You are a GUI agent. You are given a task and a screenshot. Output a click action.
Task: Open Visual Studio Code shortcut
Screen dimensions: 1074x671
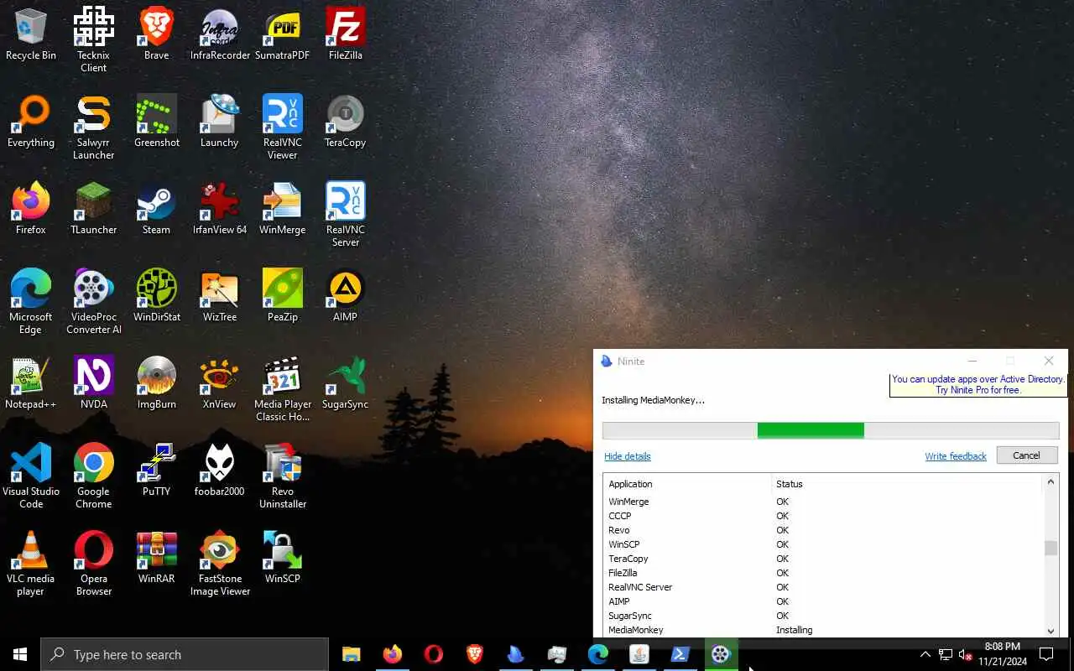[x=31, y=476]
